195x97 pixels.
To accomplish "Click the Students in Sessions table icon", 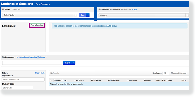I will coord(100,9).
